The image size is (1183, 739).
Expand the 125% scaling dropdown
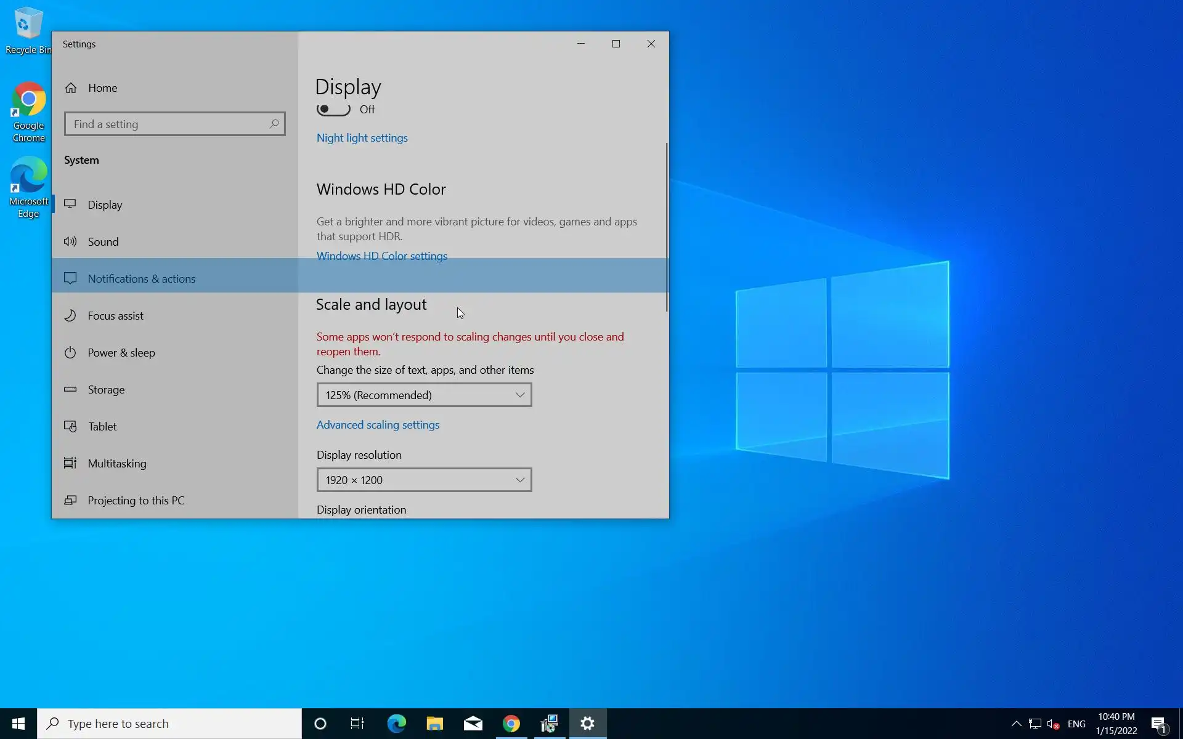424,395
